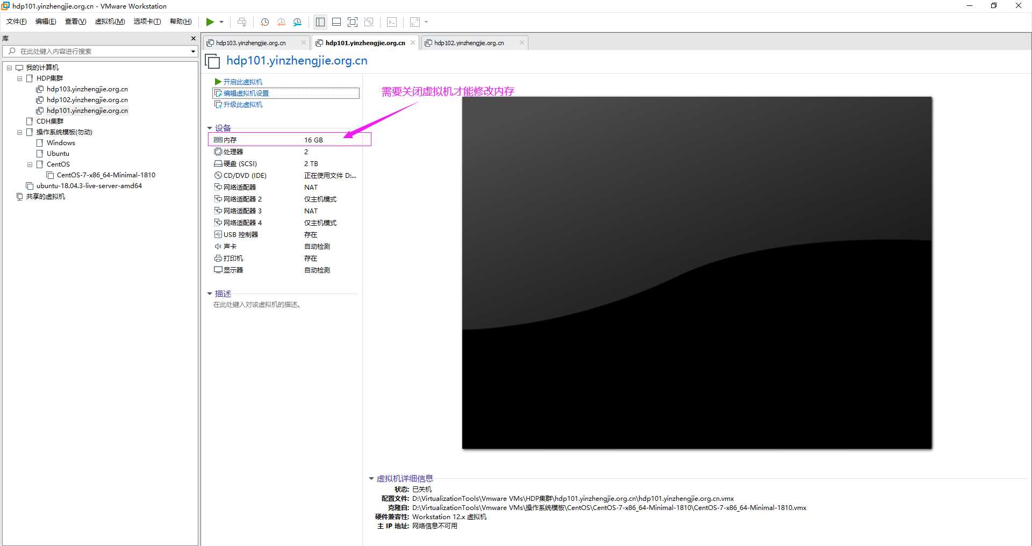Open the dropdown arrow next to power-on button
Image resolution: width=1032 pixels, height=546 pixels.
221,22
